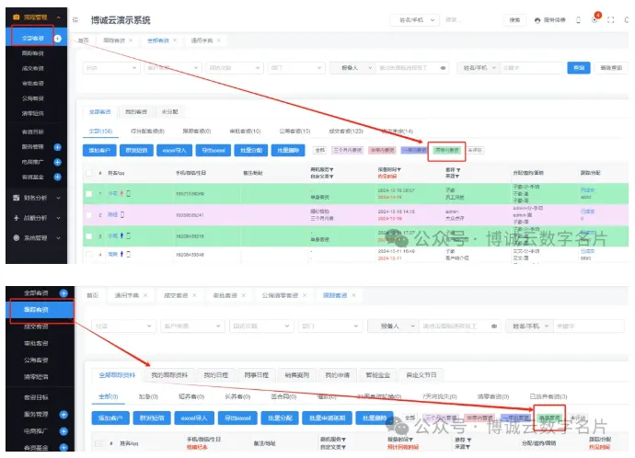Select the 同事日程 tab in lower panel
635x458 pixels.
[x=256, y=375]
